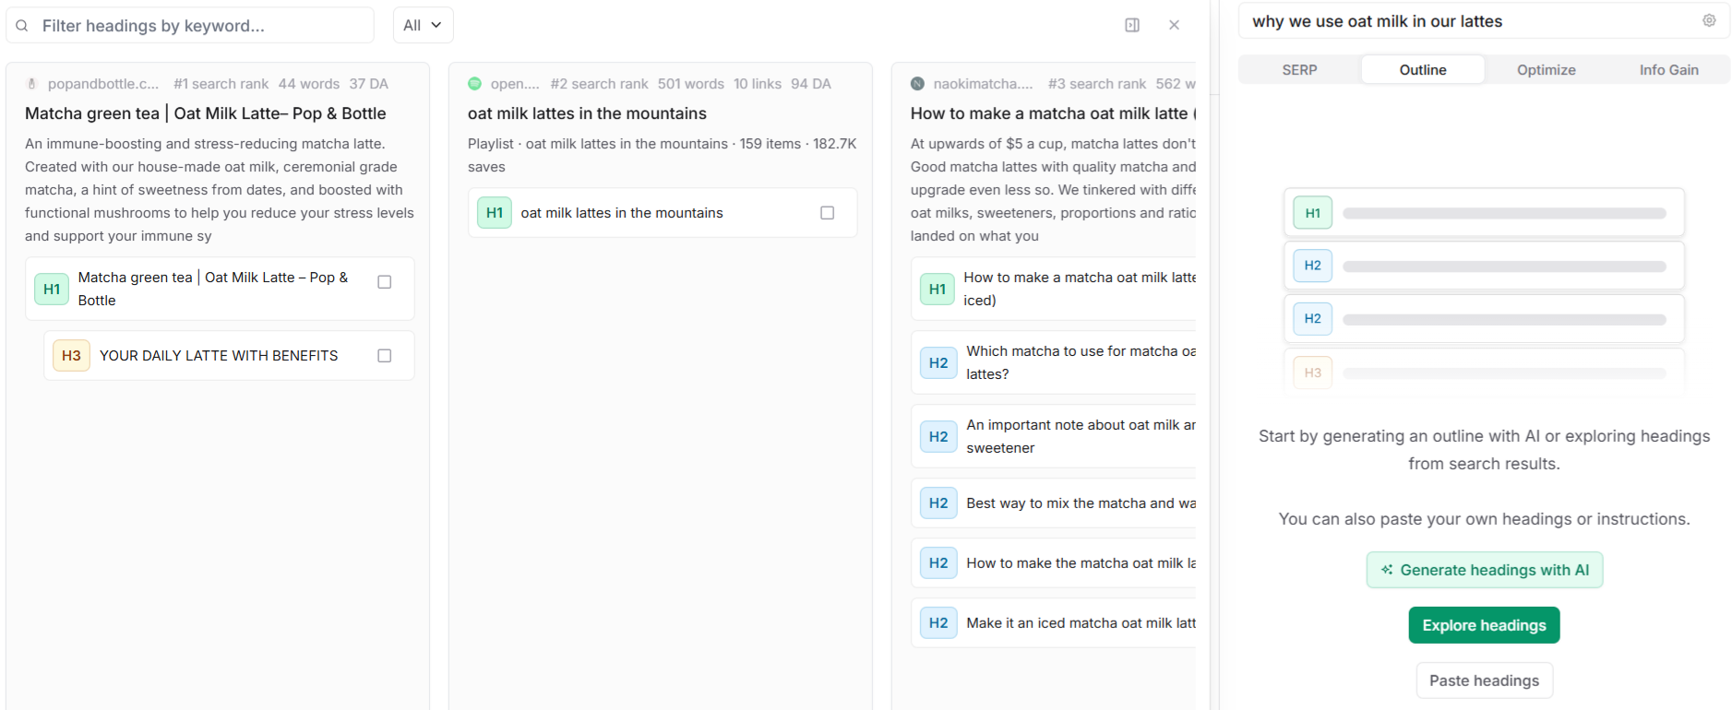Click the Paste headings button
The width and height of the screenshot is (1732, 710).
pyautogui.click(x=1484, y=680)
